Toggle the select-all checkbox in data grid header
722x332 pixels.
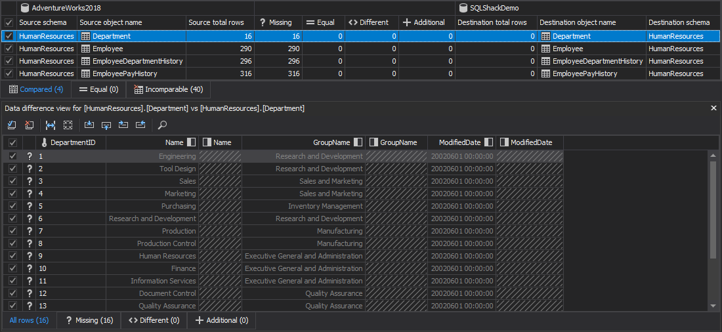(x=12, y=142)
